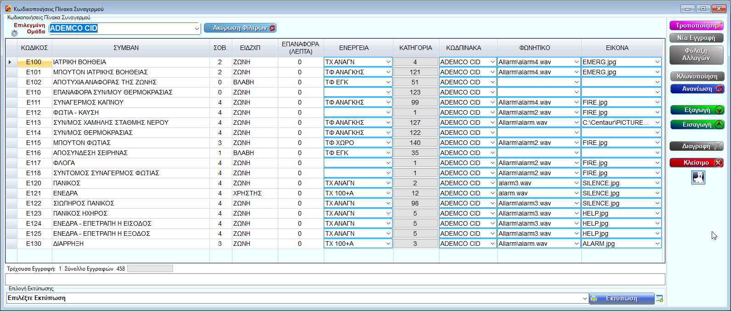Screen dimensions: 731x311
Task: Refresh the list with the Ανανέωση button
Action: point(697,89)
